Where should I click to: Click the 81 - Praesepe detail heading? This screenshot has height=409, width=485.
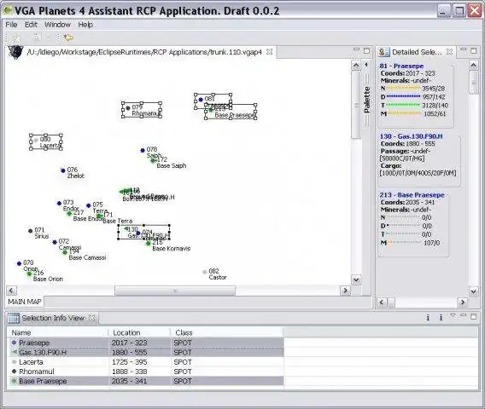(401, 66)
